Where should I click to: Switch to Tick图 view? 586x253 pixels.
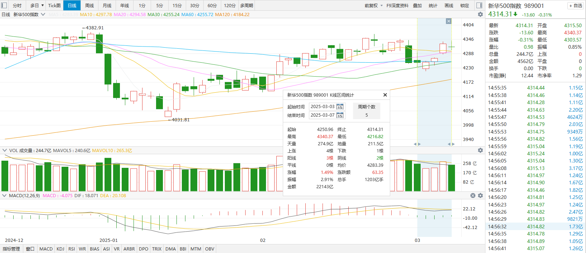point(54,5)
